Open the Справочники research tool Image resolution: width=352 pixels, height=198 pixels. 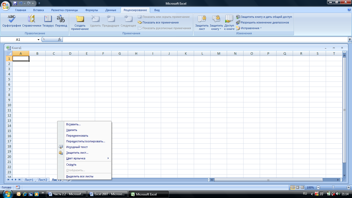32,21
